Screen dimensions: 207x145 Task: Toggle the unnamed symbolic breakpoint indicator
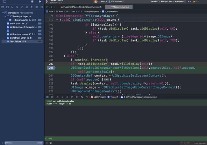click(x=40, y=31)
